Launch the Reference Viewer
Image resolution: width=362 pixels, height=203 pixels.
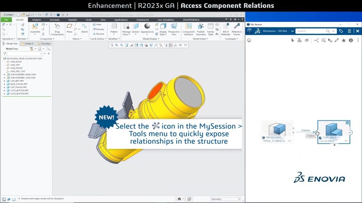click(237, 29)
